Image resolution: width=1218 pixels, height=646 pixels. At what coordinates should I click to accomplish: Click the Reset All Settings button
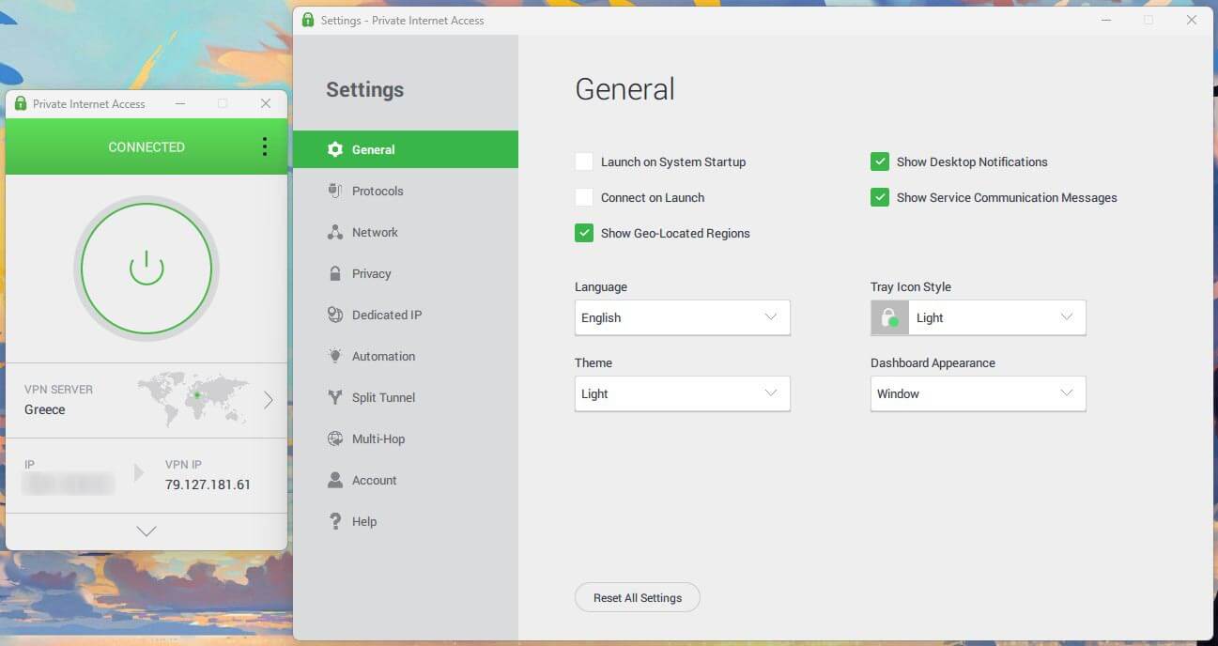[x=638, y=598]
